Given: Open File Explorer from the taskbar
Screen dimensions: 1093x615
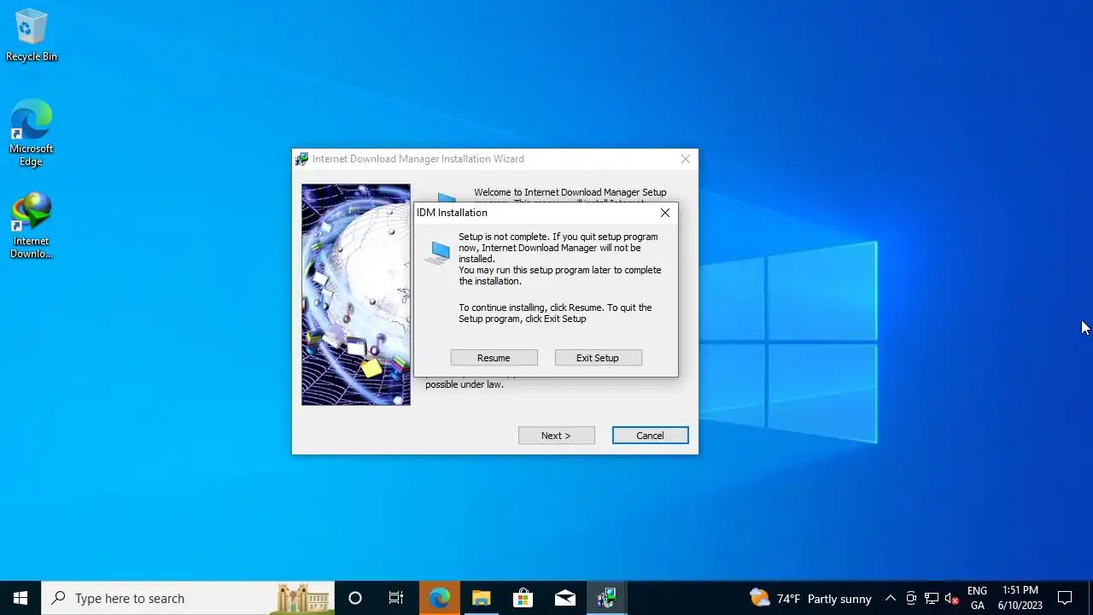Looking at the screenshot, I should click(481, 598).
